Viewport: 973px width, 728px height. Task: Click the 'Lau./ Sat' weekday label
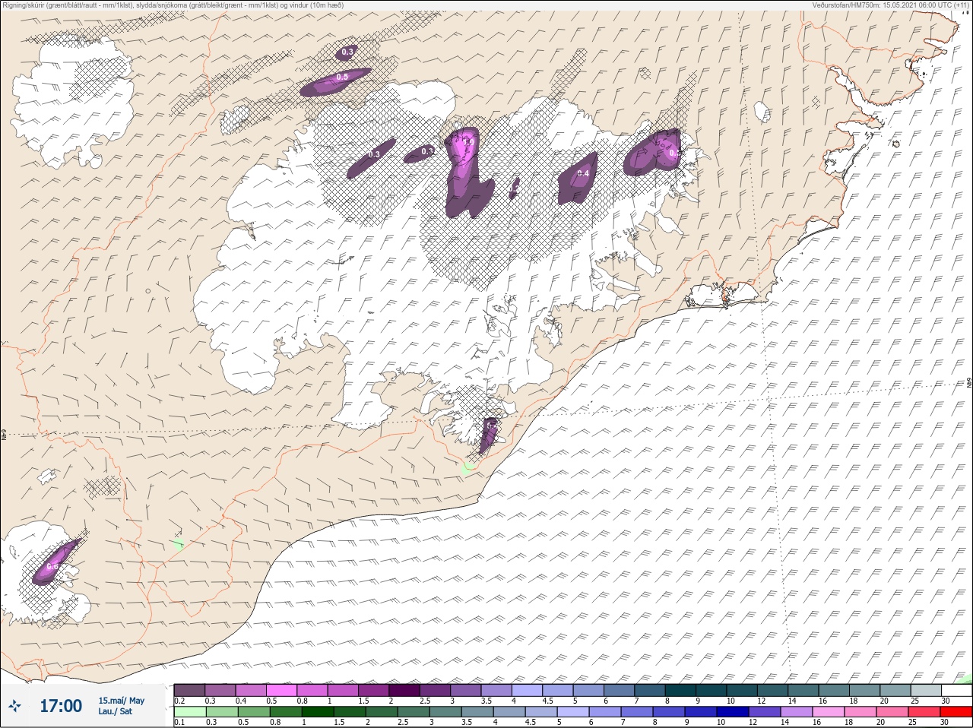116,711
